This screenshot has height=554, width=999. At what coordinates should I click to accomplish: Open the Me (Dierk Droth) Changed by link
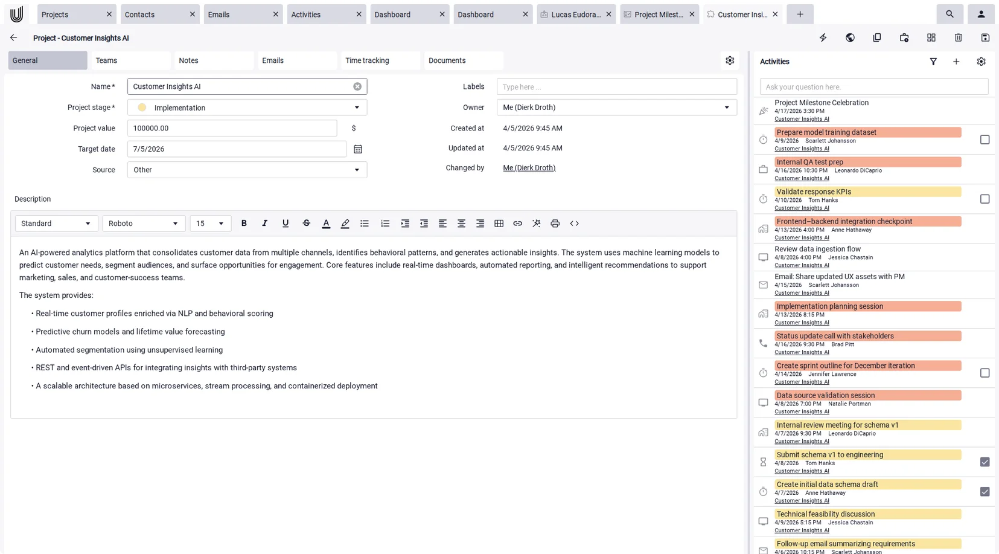[529, 168]
